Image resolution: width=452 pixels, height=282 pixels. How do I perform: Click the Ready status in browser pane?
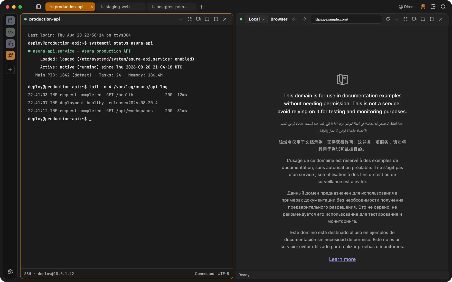click(x=244, y=275)
